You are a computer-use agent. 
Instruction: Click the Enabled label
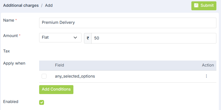(x=11, y=102)
